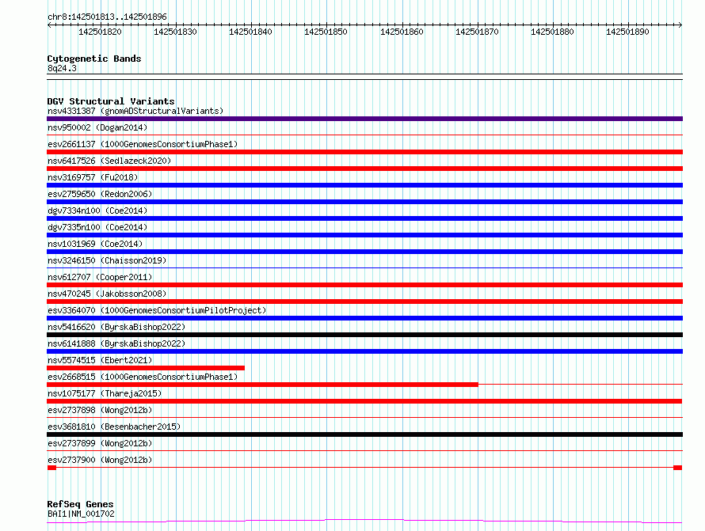Viewport: 705px width, 531px height.
Task: Select the red esv2661137 variant bar
Action: [x=364, y=152]
